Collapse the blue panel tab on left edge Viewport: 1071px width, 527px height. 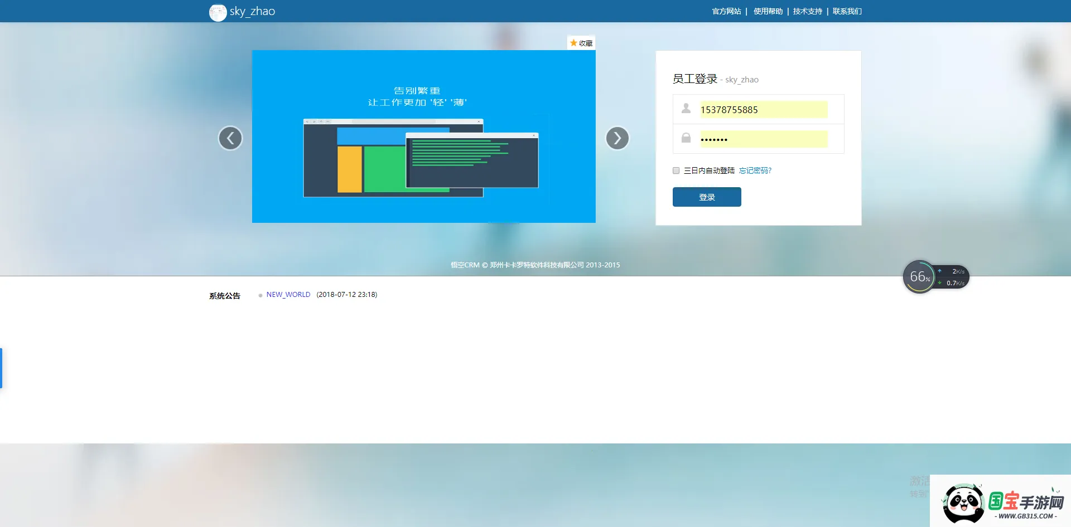(x=2, y=368)
